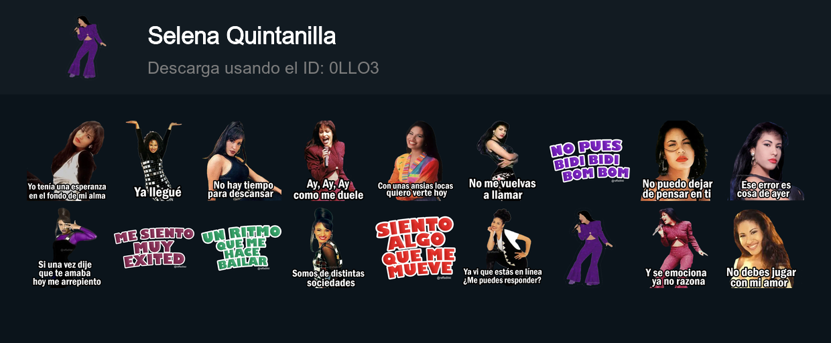Click the 'Descarga usando el ID: 0LLO3' text

[263, 68]
